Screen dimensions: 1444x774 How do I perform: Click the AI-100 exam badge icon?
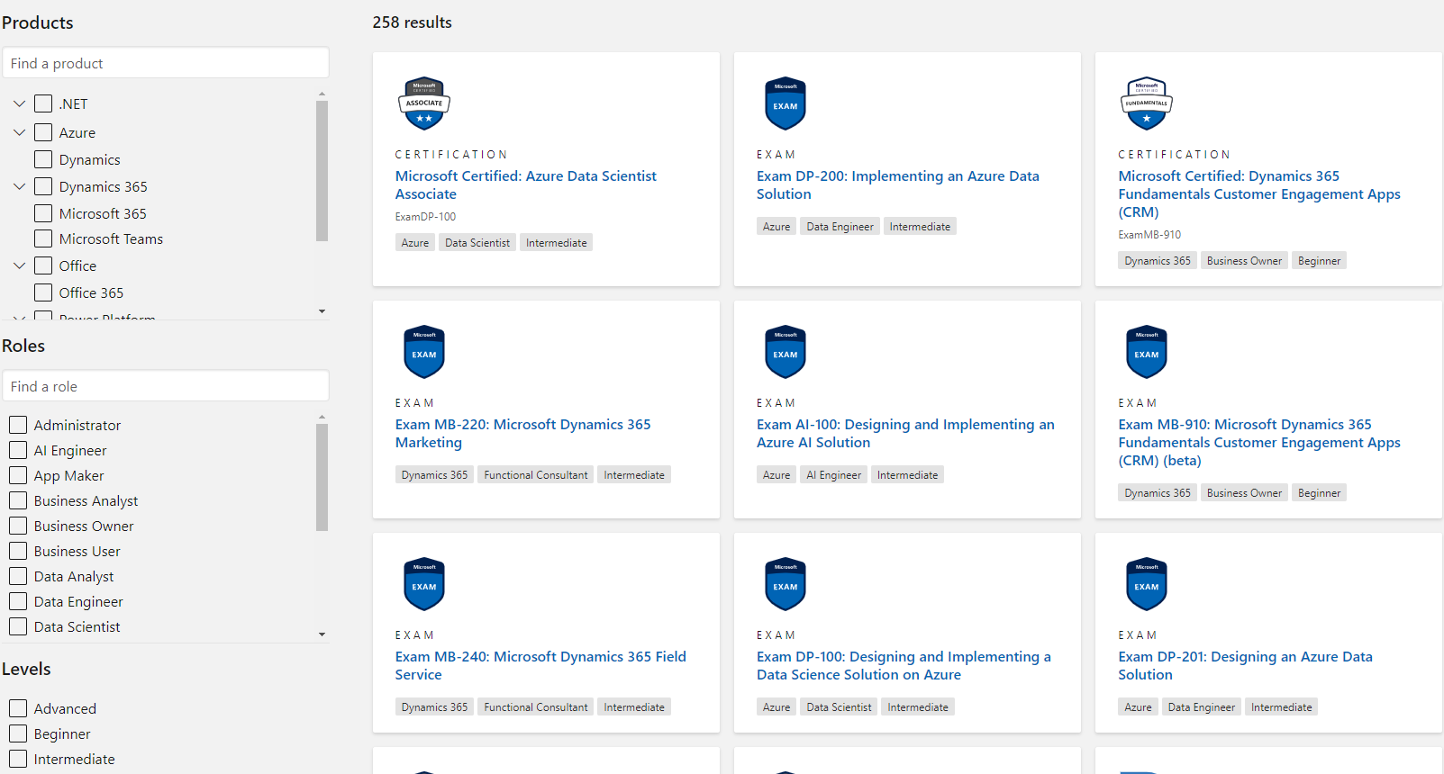tap(786, 352)
